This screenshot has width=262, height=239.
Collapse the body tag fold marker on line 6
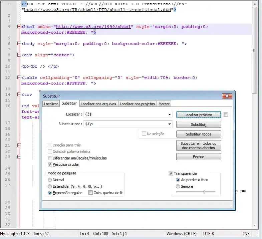[19, 44]
